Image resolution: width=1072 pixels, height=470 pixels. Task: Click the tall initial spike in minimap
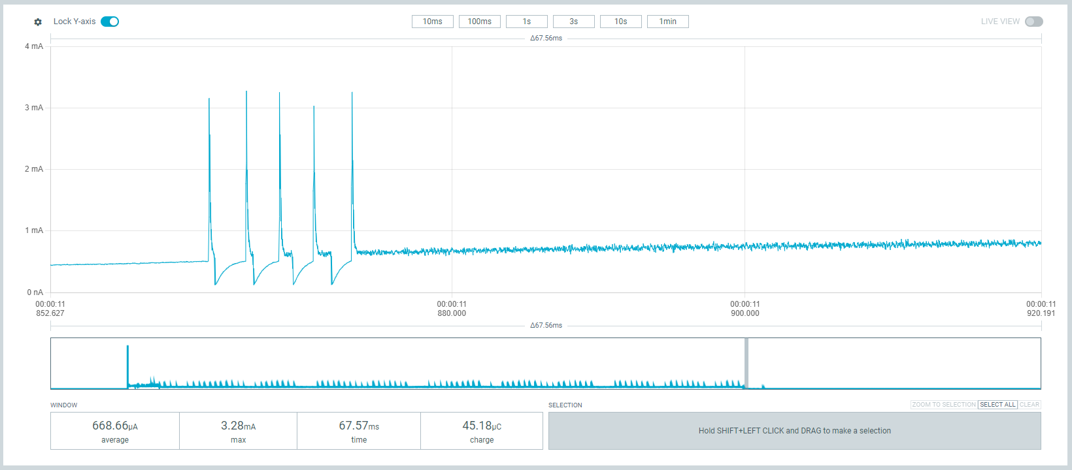[127, 364]
